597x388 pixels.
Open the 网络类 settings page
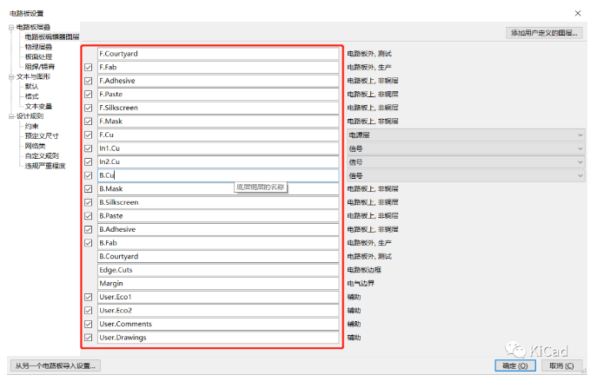[36, 145]
